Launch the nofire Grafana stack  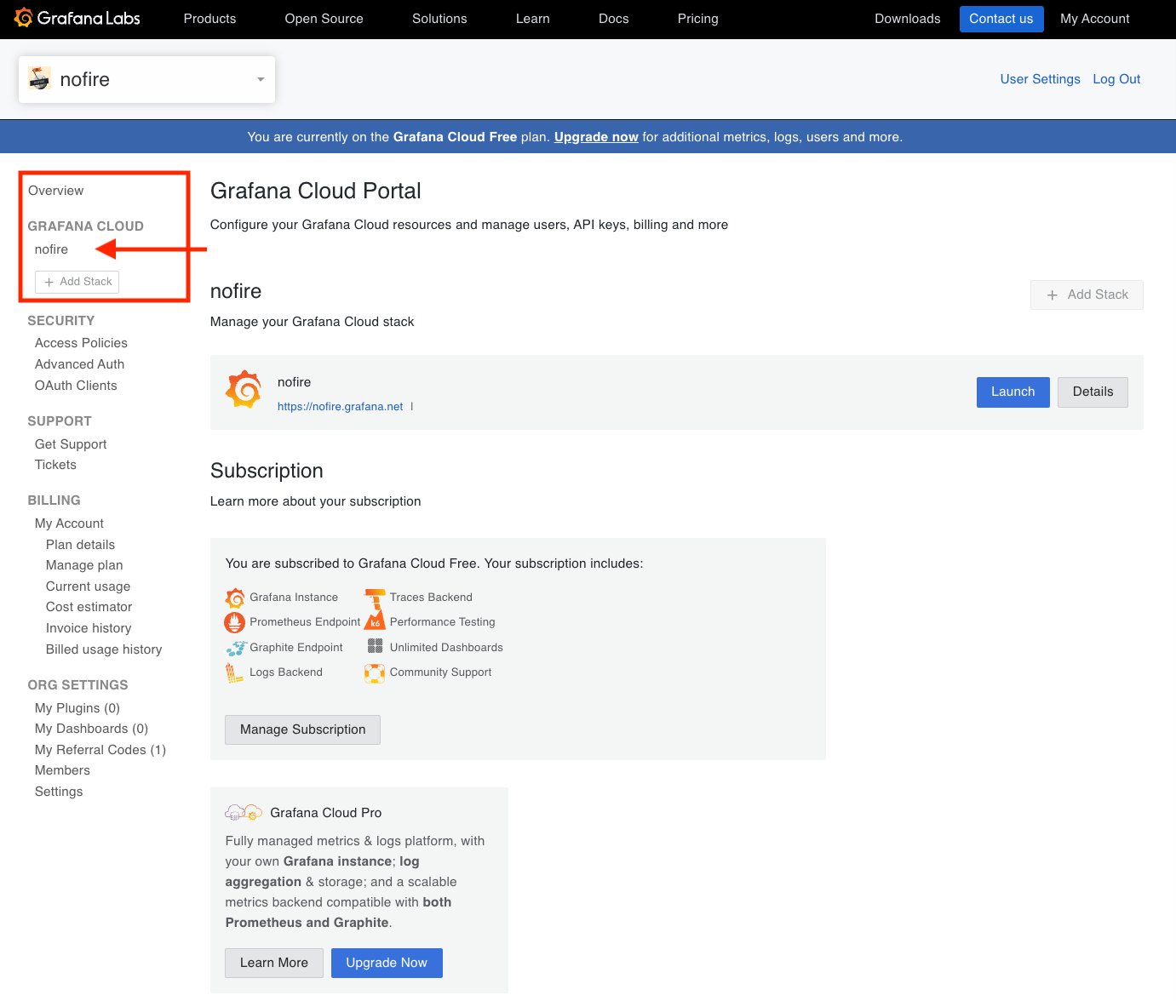coord(1013,392)
